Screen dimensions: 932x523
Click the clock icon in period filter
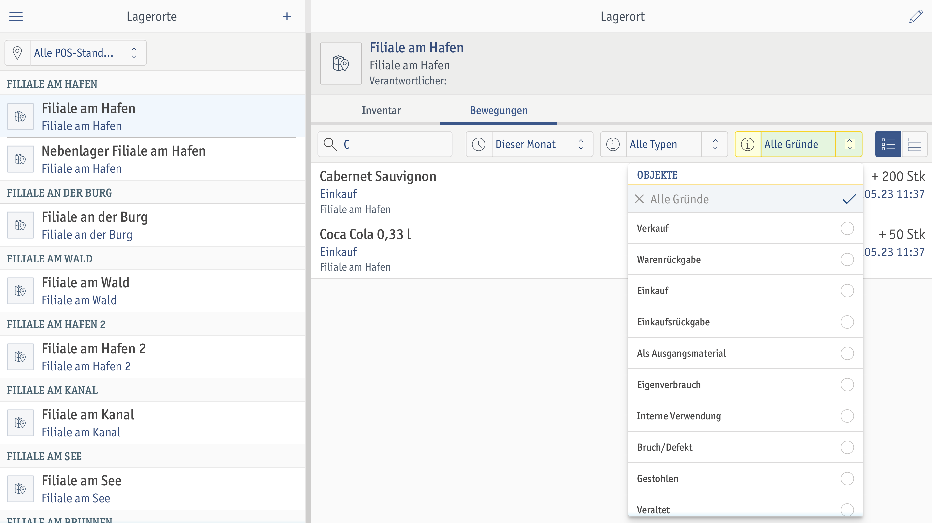[x=479, y=144]
